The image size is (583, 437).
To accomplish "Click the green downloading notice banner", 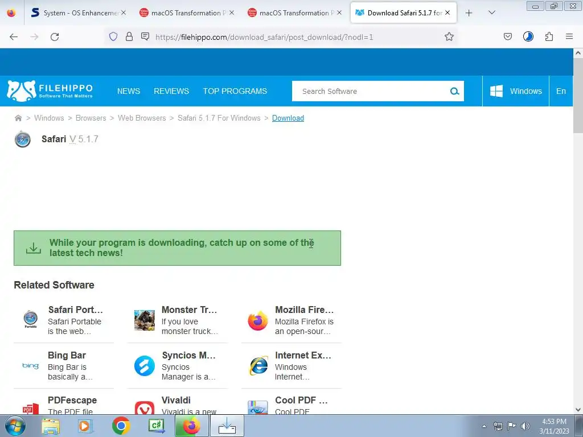I will 178,248.
